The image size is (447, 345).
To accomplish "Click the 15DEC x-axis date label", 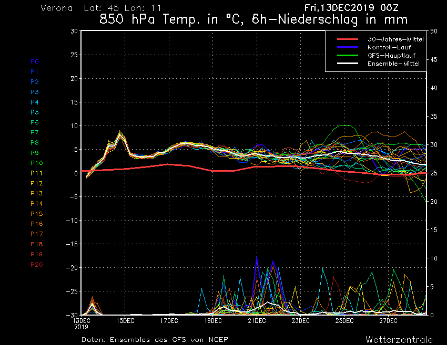I will pyautogui.click(x=125, y=321).
